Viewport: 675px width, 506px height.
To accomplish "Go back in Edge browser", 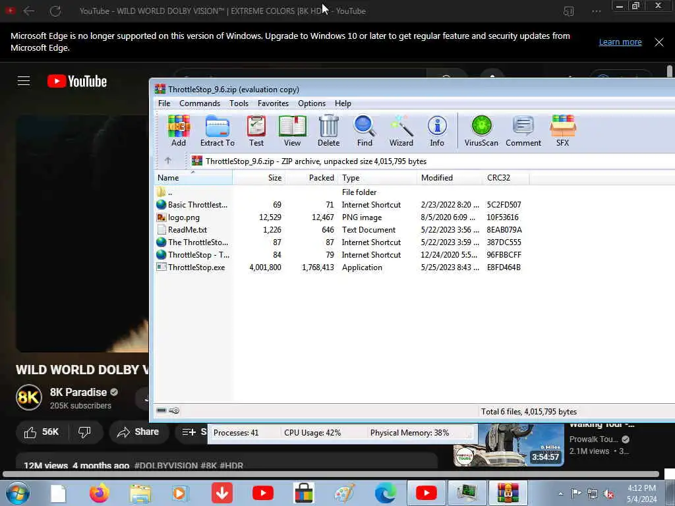I will (x=29, y=11).
